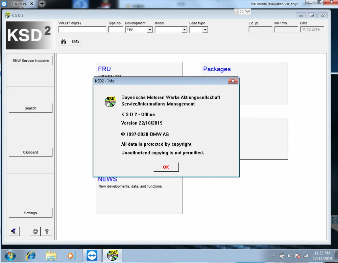Open the volume control tray icon
The height and width of the screenshot is (263, 338).
(290, 256)
